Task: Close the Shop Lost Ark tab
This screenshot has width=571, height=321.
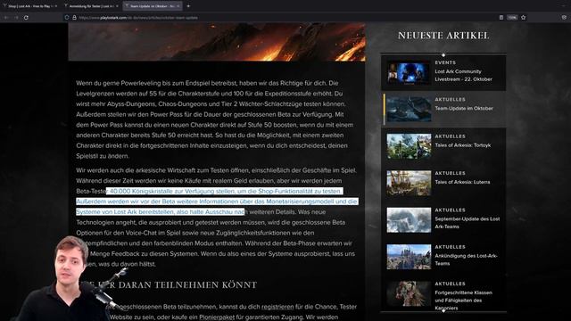Action: (x=55, y=6)
